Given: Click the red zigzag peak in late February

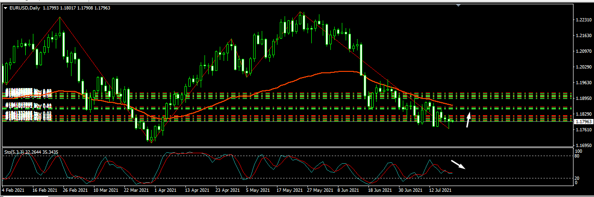Looking at the screenshot, I should point(60,18).
